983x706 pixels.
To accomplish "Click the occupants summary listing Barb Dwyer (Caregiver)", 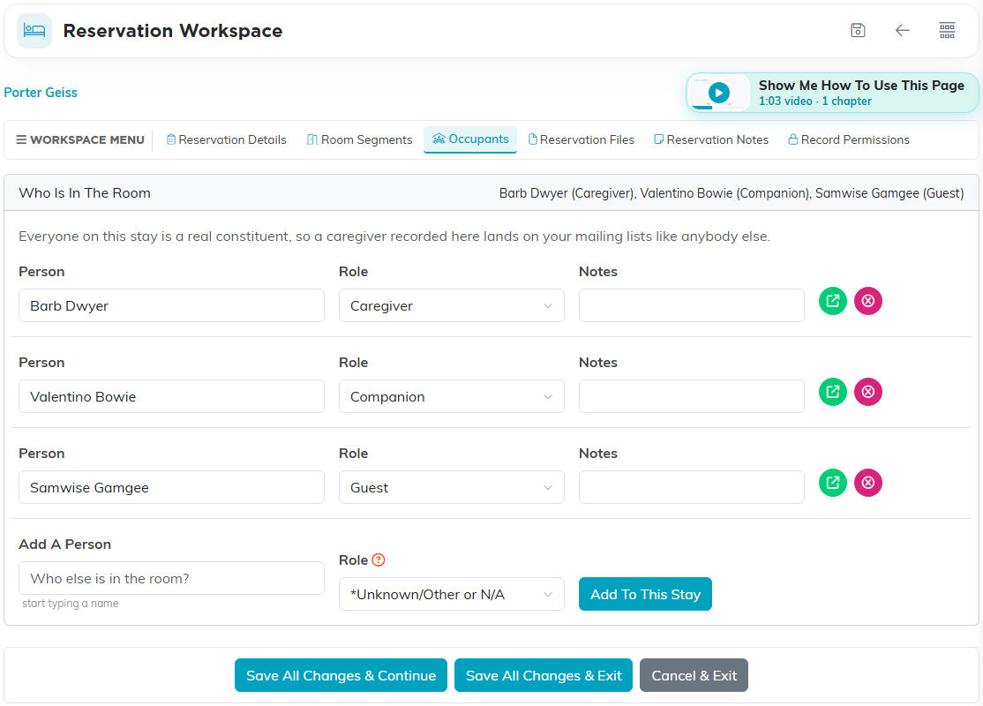I will (x=732, y=193).
